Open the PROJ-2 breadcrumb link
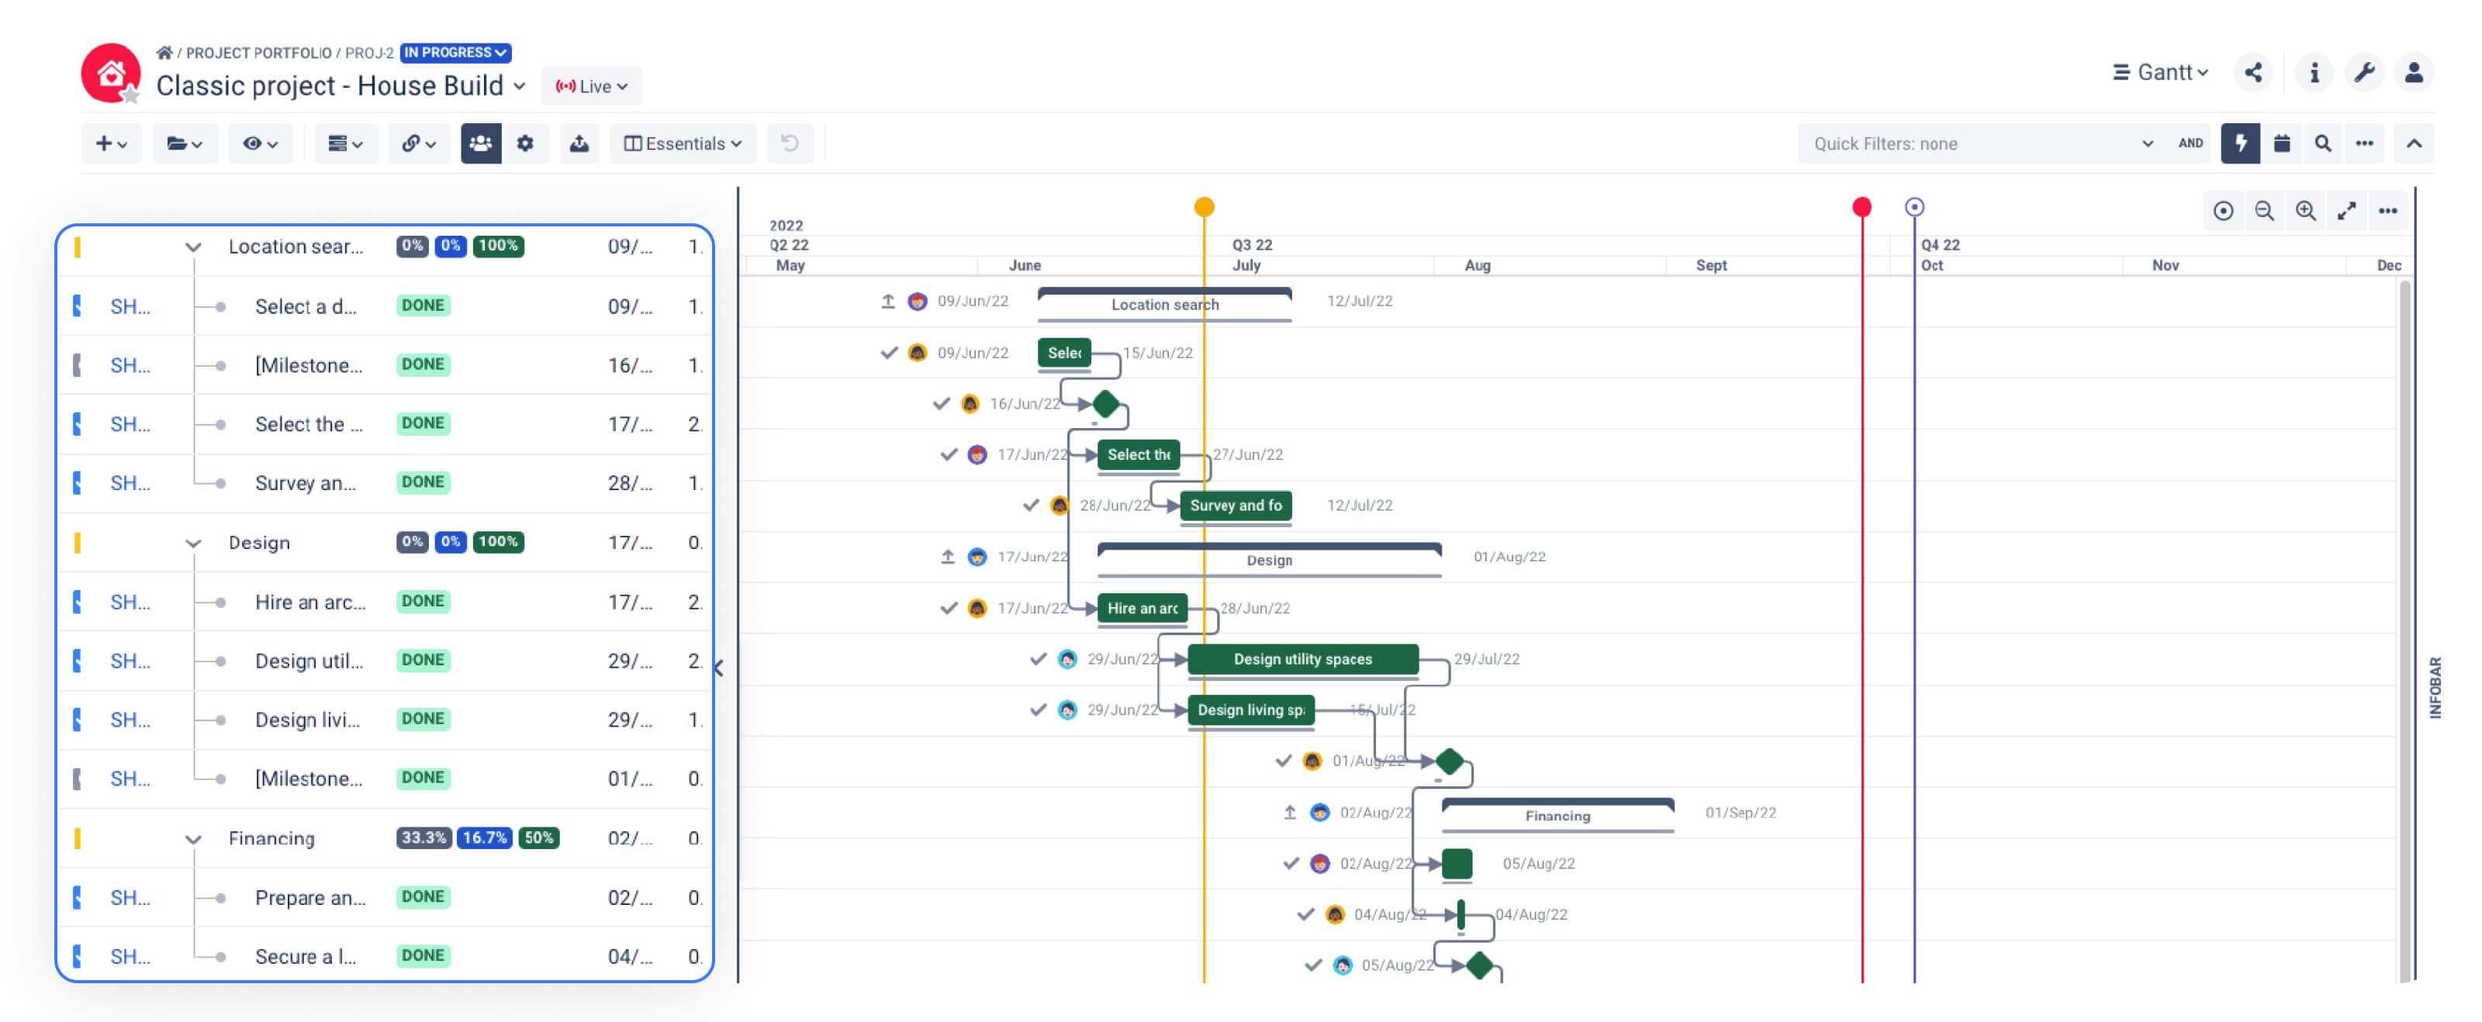 (369, 53)
